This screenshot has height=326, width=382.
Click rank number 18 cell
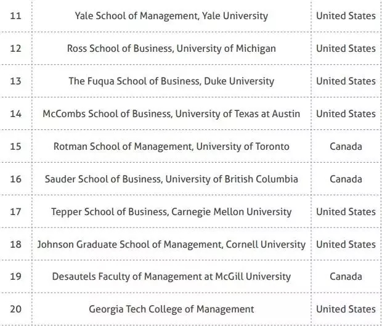point(15,245)
